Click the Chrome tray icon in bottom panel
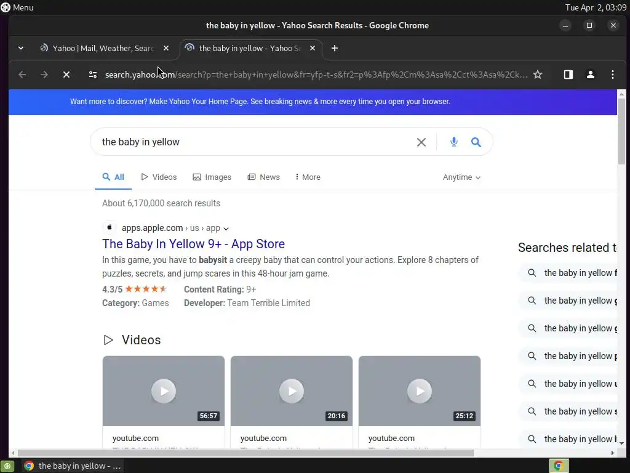 point(559,466)
